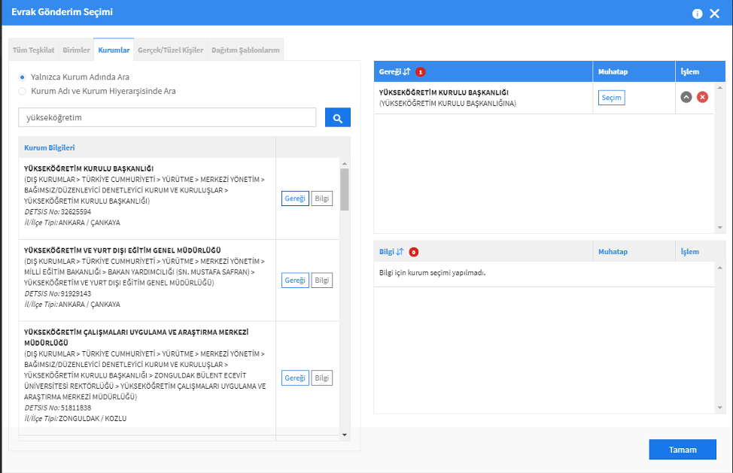Add YÜKSEKÖĞRETİM KURULU BAŞKANLIĞI as Bilgi
Viewport: 733px width, 473px height.
click(x=321, y=199)
